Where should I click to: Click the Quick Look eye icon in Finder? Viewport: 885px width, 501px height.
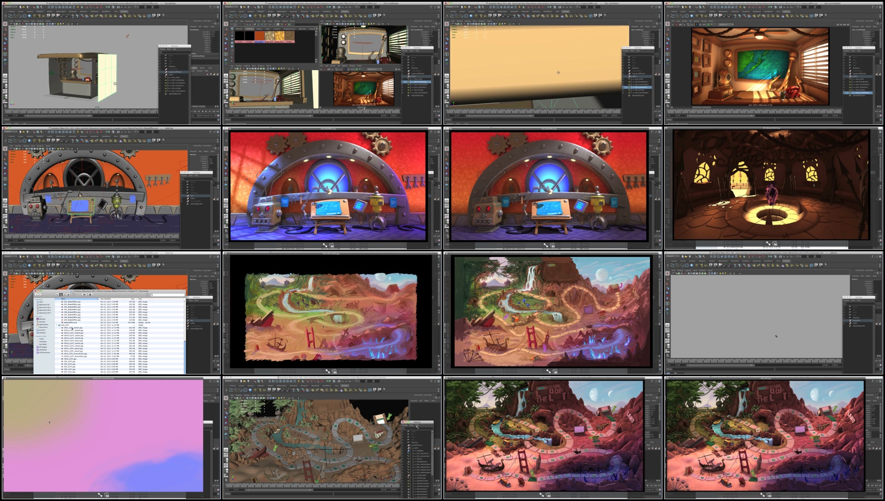[84, 294]
